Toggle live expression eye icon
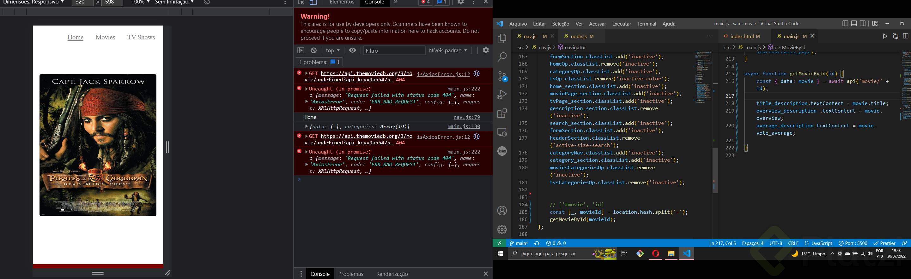Screen dimensions: 911x279 [x=352, y=50]
